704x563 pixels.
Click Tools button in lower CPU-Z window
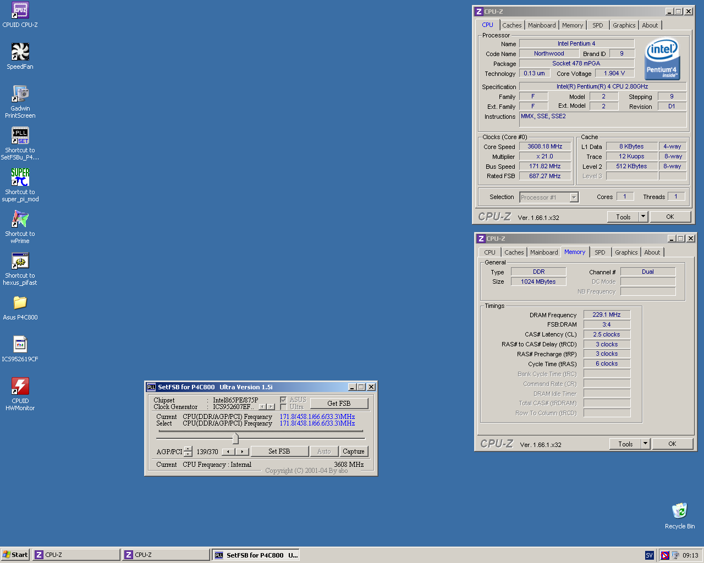tap(625, 444)
